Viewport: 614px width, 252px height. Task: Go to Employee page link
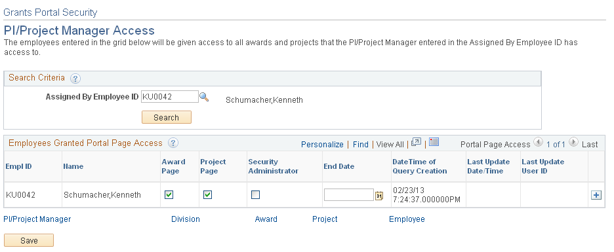click(407, 219)
